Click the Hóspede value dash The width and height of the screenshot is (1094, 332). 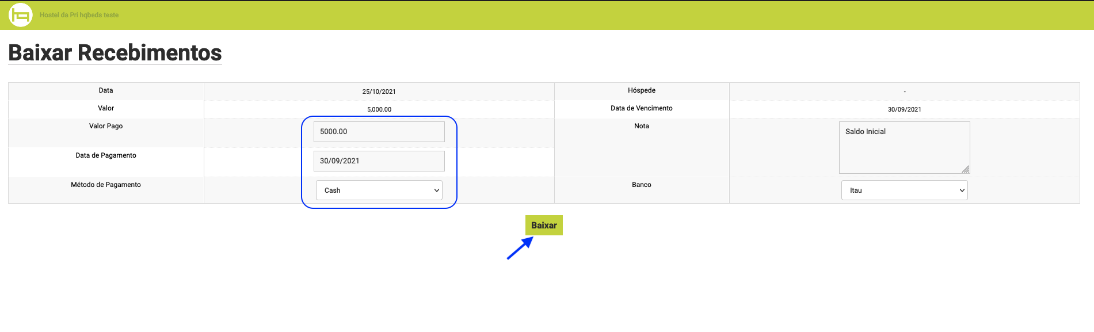coord(905,91)
